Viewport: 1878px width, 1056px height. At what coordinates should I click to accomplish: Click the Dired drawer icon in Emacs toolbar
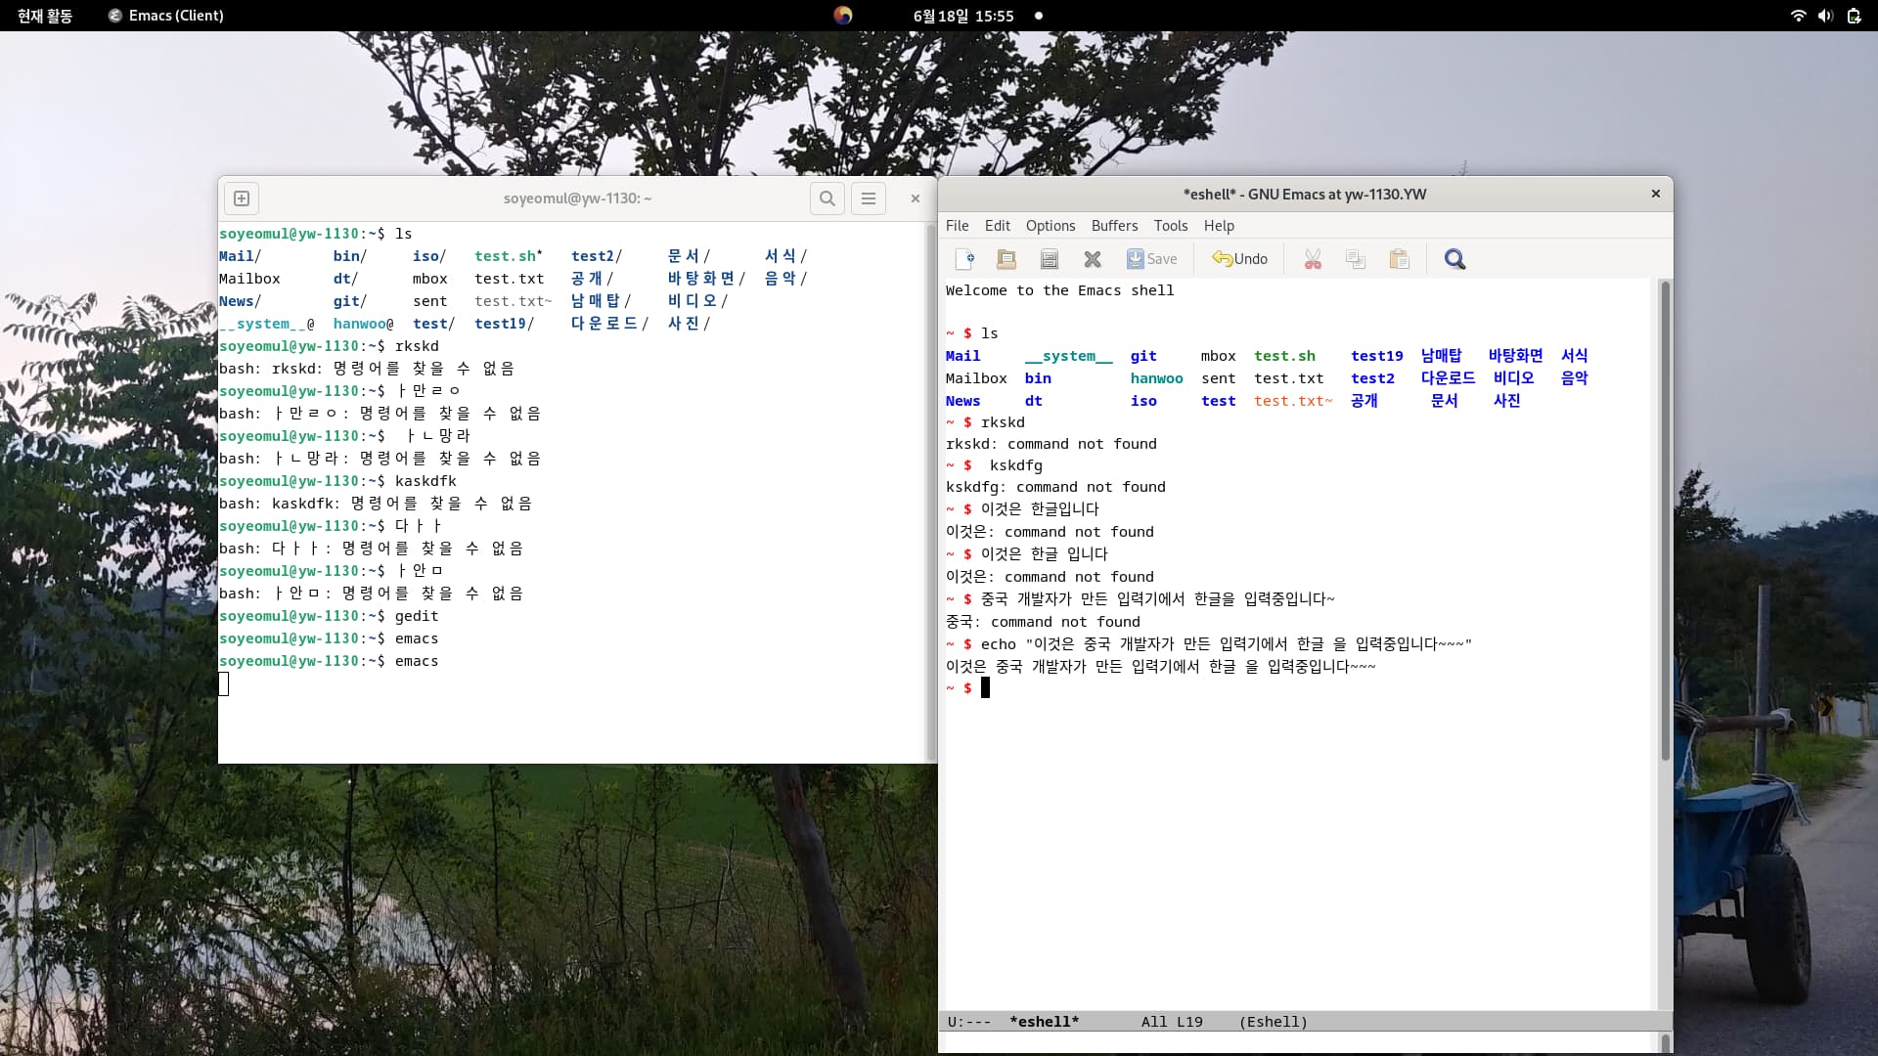1050,259
